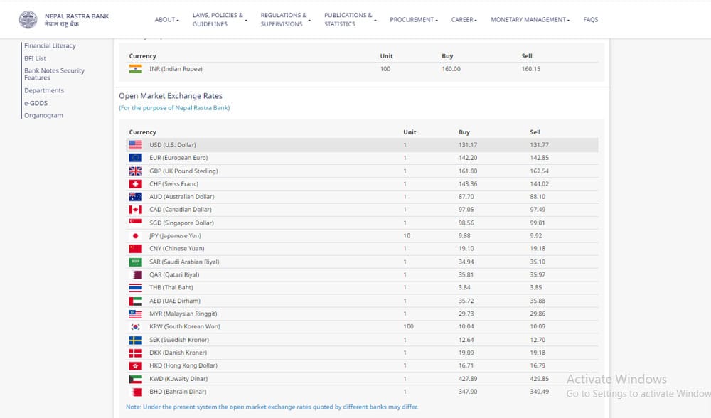Go to Departments in the sidebar
Image resolution: width=711 pixels, height=418 pixels.
[44, 91]
